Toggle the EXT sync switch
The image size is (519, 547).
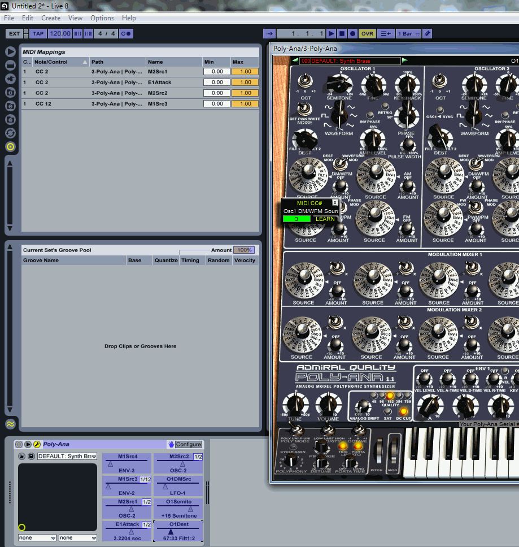pos(14,33)
